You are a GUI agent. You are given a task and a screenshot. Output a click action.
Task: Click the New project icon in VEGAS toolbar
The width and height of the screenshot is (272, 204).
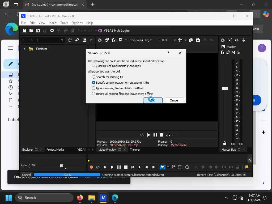[24, 31]
